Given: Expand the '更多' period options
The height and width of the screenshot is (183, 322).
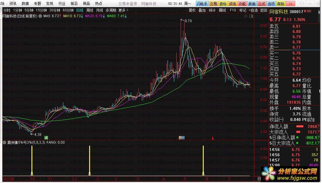Looking at the screenshot, I should 124,10.
